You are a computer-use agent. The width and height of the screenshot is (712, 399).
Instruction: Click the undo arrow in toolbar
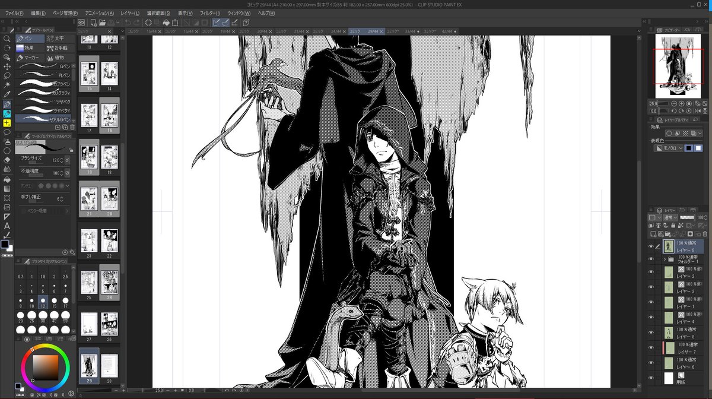click(128, 22)
